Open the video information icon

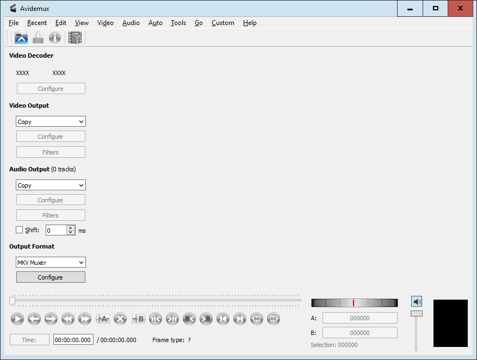tap(55, 38)
